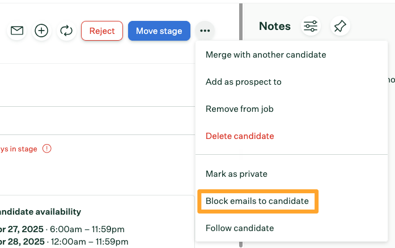Click the add plus circle icon
This screenshot has height=248, width=395.
[41, 31]
